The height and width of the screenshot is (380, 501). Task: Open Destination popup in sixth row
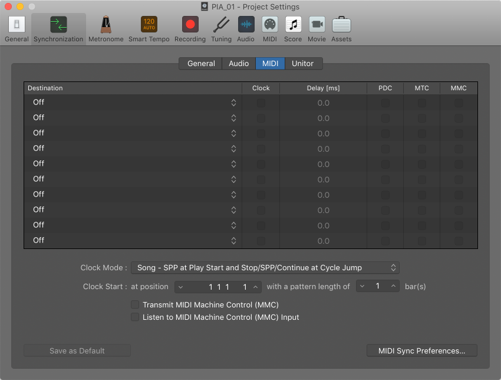pos(133,179)
